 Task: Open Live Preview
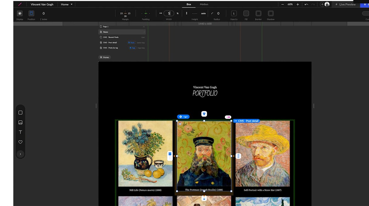tap(345, 5)
